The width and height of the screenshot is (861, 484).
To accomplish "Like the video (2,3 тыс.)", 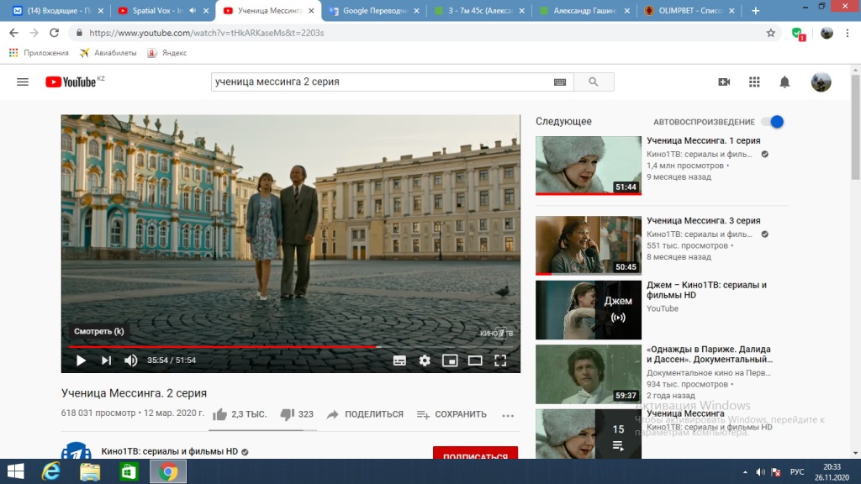I will 240,414.
